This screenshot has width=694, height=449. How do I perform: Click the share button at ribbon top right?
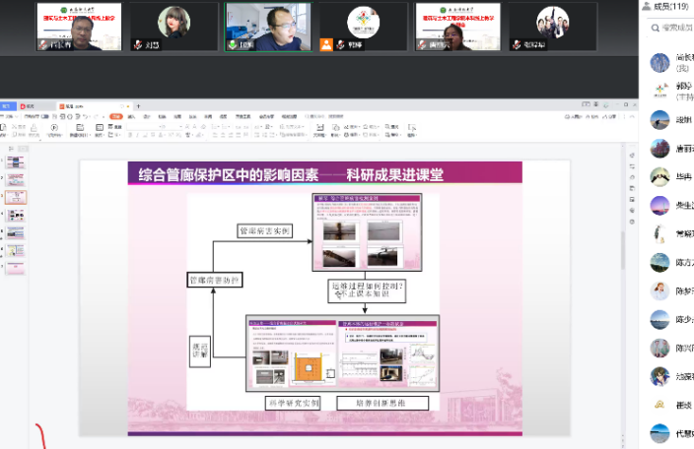610,116
